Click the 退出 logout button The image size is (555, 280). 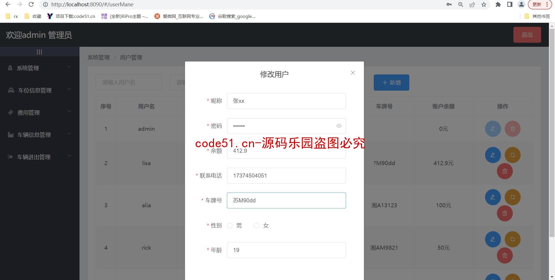tap(527, 35)
